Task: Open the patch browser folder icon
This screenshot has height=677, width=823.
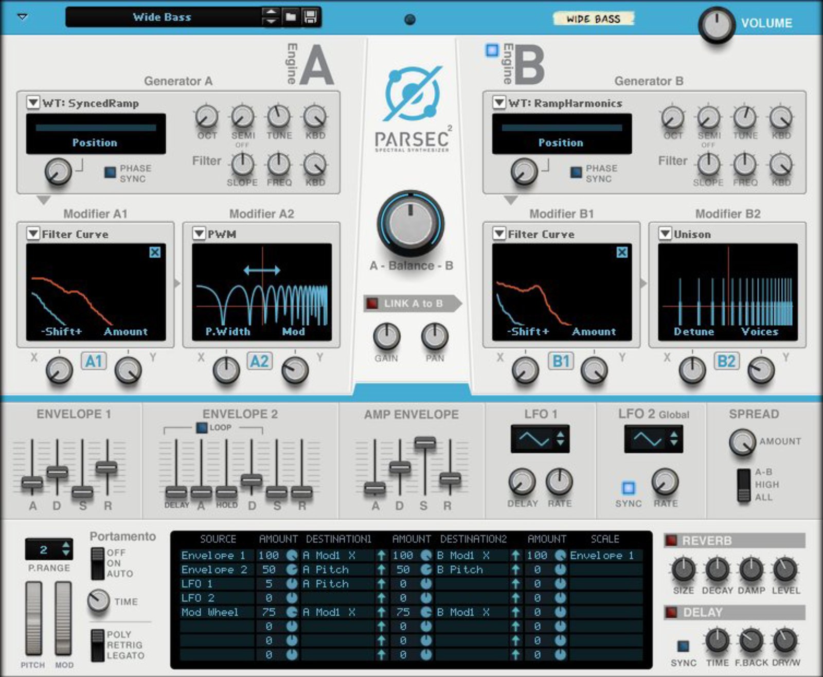Action: pyautogui.click(x=291, y=16)
